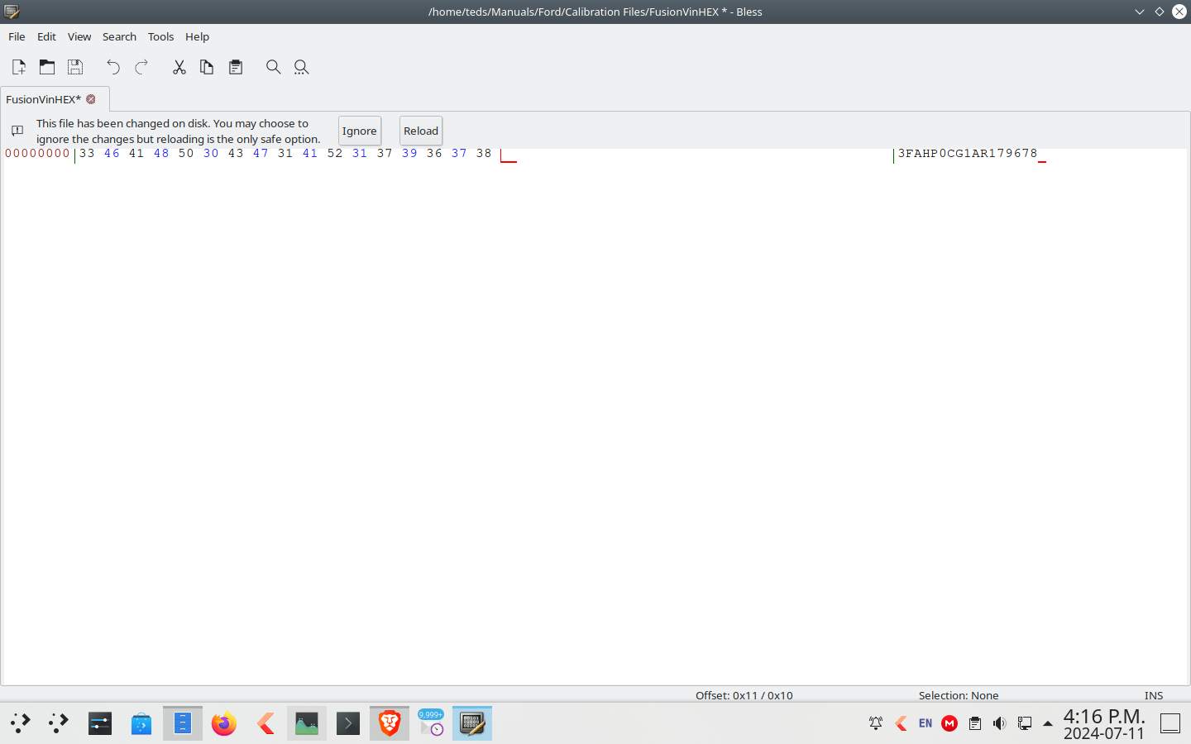Open Find with the magnifier icon
The height and width of the screenshot is (744, 1191).
coord(273,67)
